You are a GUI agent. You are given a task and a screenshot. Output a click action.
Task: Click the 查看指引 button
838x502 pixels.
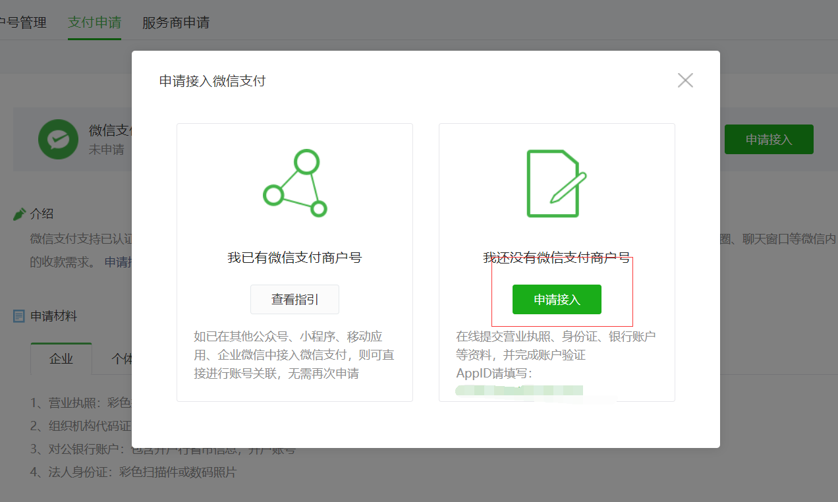click(x=294, y=300)
